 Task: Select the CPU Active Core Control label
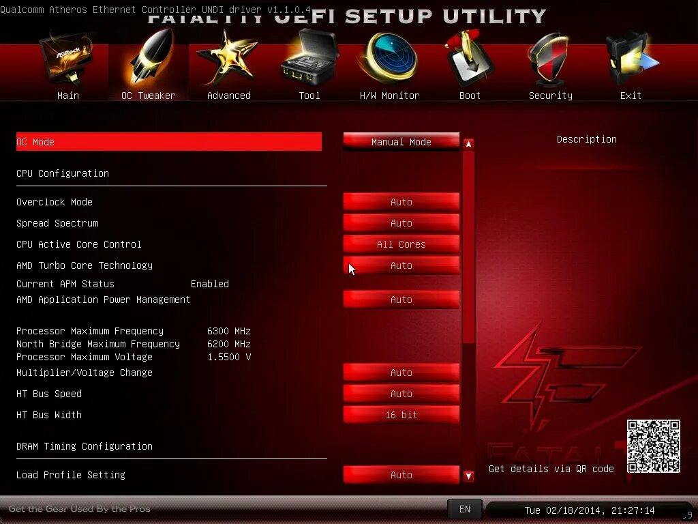[79, 244]
